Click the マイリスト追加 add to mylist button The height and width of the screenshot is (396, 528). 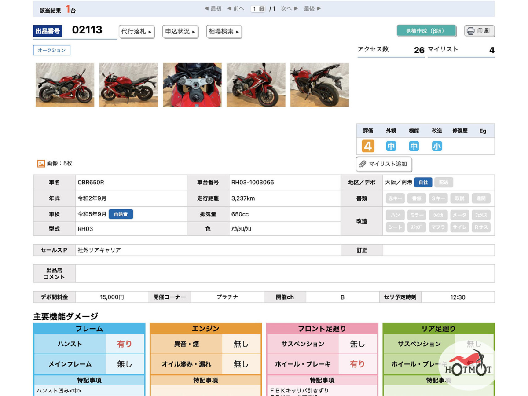coord(384,164)
